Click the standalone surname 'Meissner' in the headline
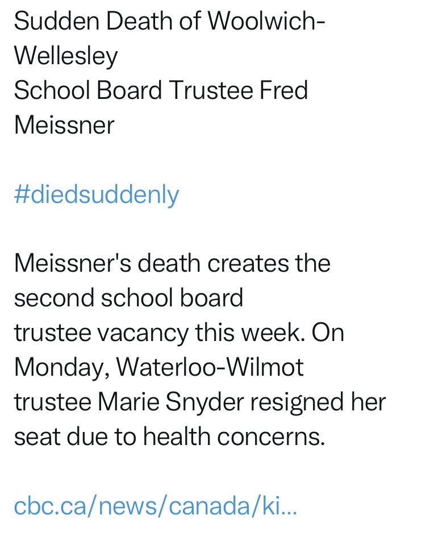This screenshot has height=536, width=426. (x=64, y=126)
